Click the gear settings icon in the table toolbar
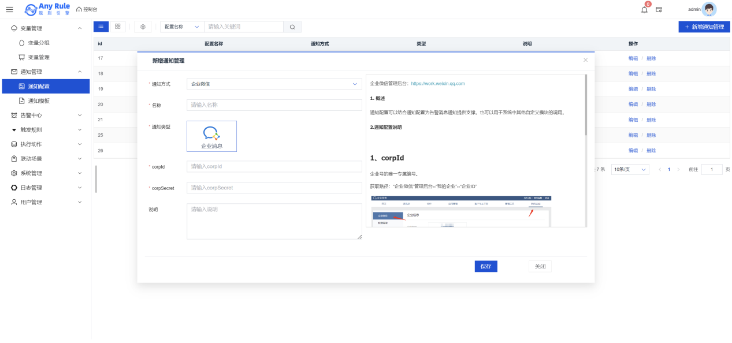 [143, 27]
